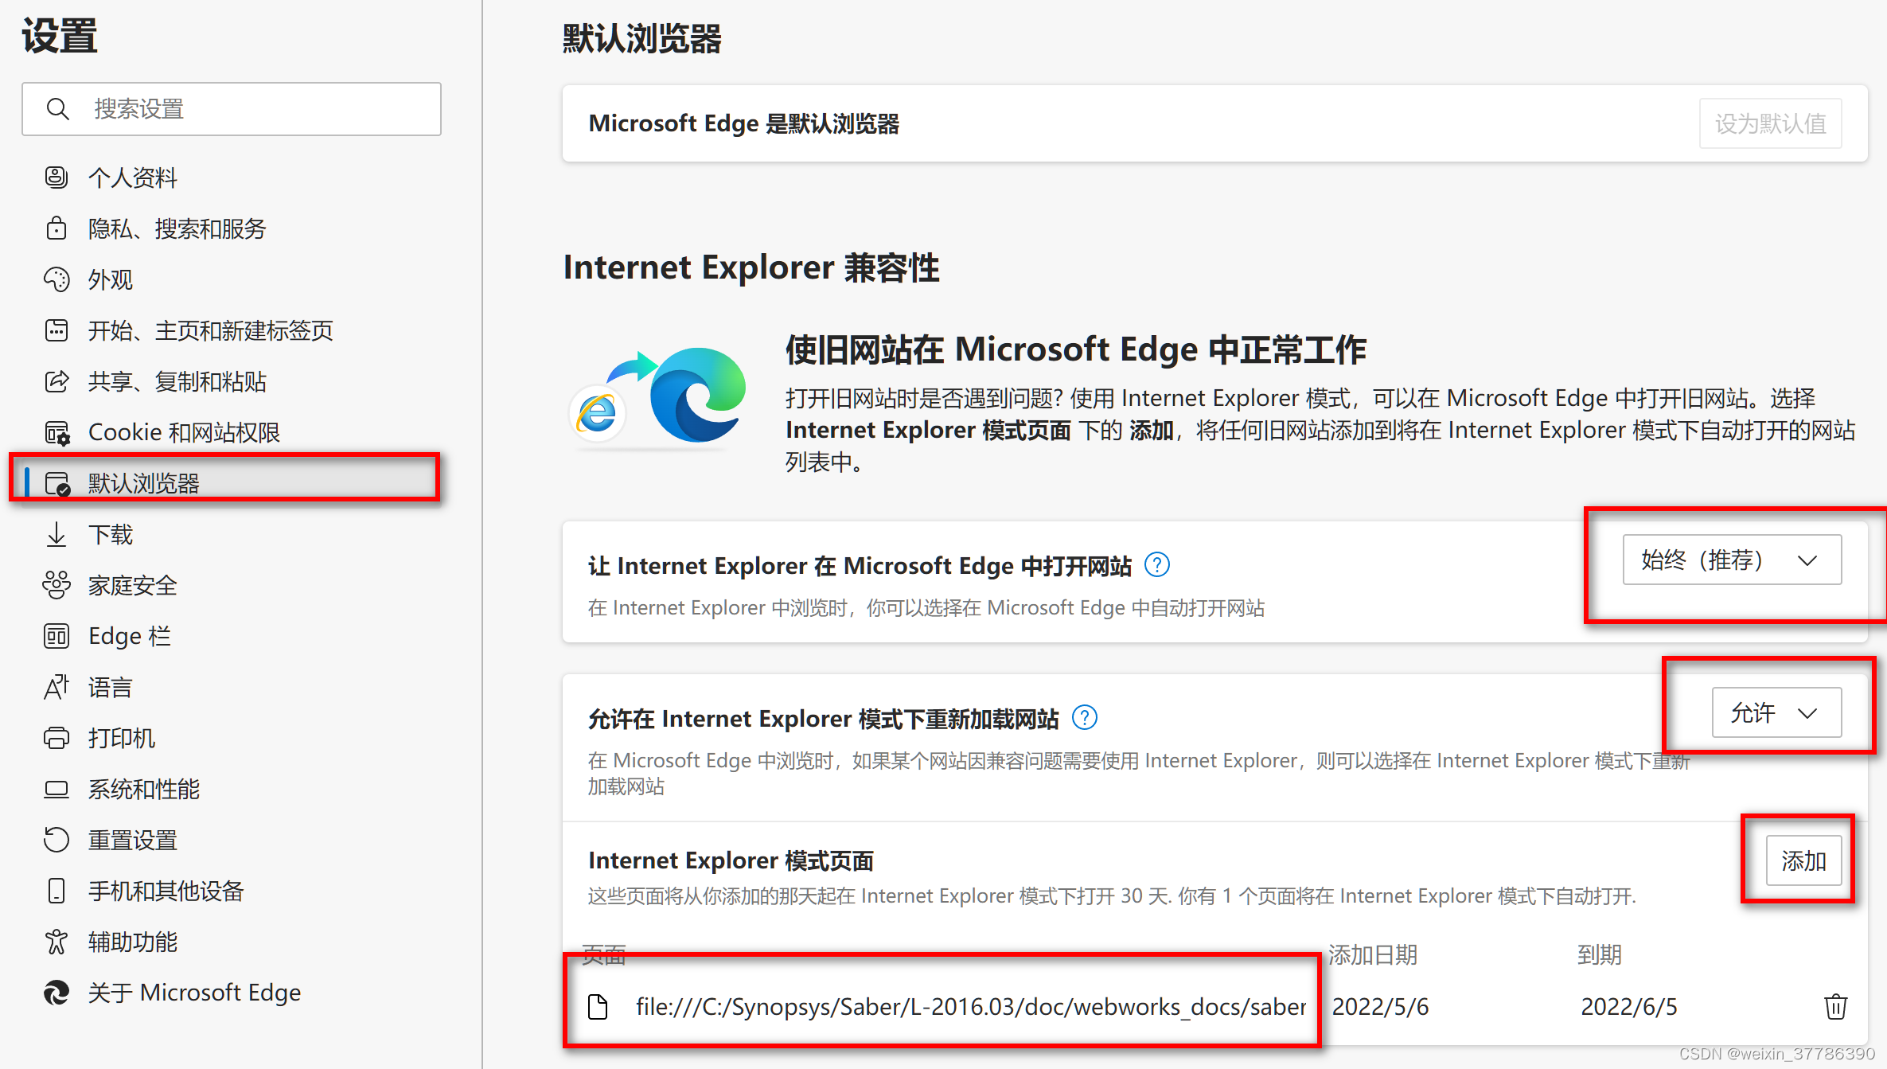Screen dimensions: 1887x1069
Task: Click the 到期 value 2022/6/5
Action: coord(1628,1006)
